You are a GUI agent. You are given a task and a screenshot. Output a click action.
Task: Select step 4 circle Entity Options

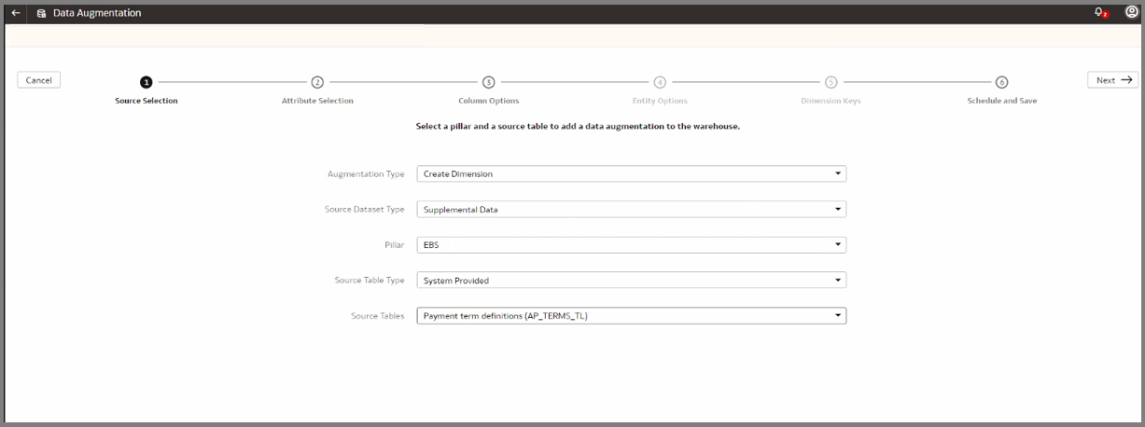point(660,82)
